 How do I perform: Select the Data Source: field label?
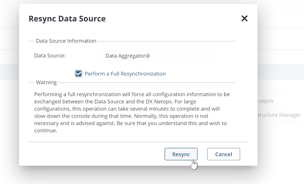(x=50, y=56)
